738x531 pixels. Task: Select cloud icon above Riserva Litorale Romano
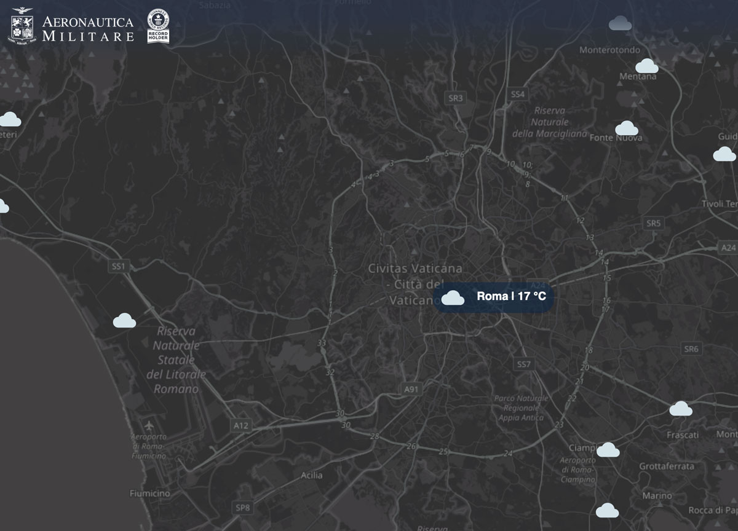(x=124, y=320)
